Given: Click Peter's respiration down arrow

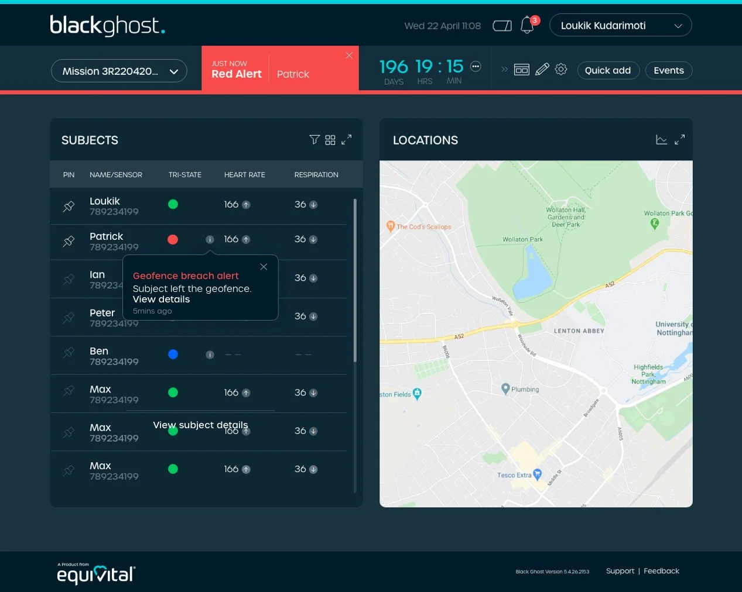Looking at the screenshot, I should point(313,316).
